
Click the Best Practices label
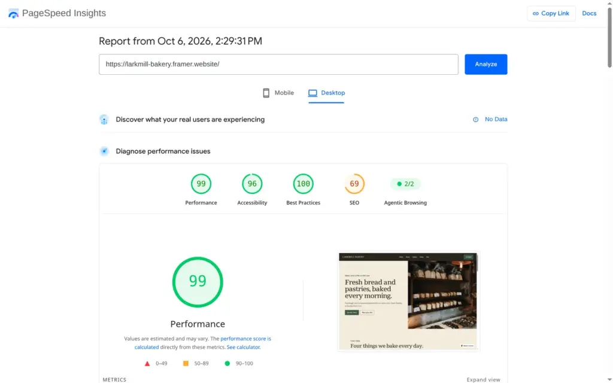click(304, 203)
